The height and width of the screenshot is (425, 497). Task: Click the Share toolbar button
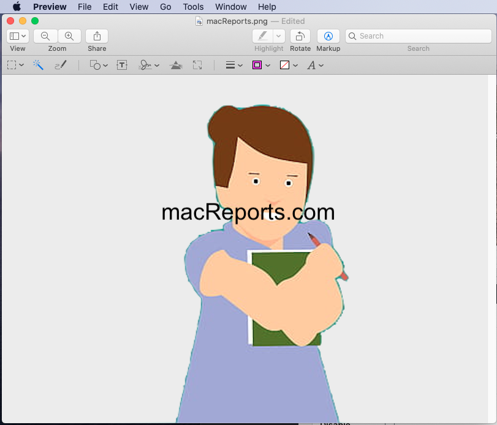[97, 36]
